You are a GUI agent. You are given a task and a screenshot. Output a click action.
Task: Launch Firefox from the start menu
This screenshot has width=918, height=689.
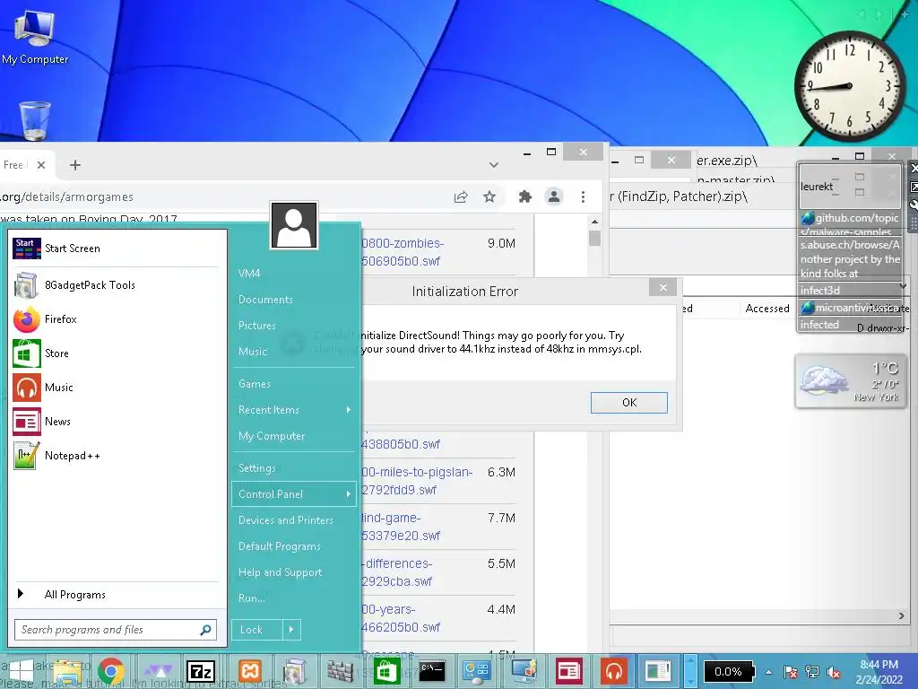(x=116, y=319)
